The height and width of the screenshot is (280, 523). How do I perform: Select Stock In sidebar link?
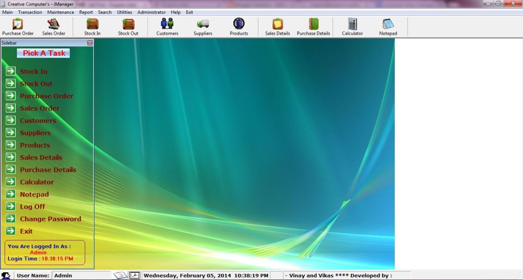(x=34, y=71)
